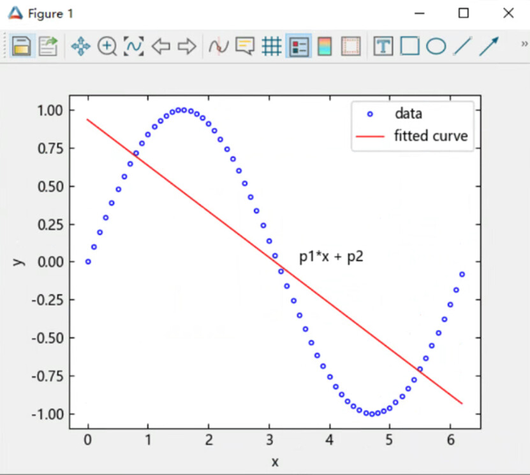Toggle the legend display button
This screenshot has width=530, height=475.
(x=298, y=46)
